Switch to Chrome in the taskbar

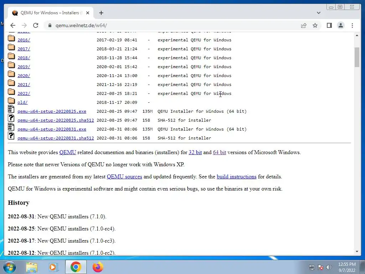coord(76,267)
